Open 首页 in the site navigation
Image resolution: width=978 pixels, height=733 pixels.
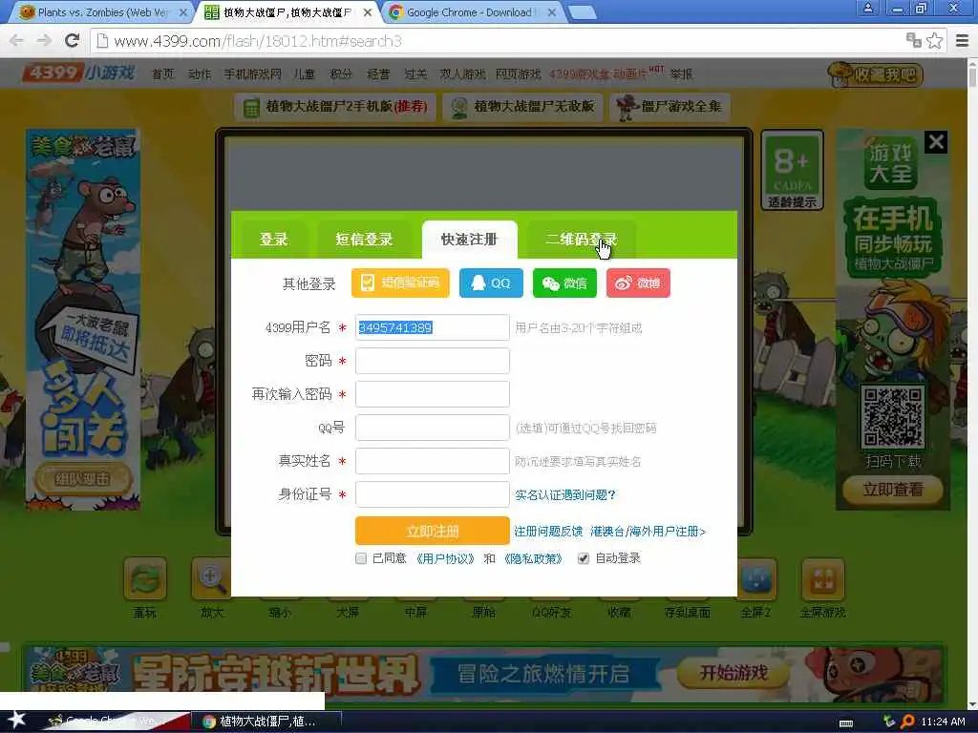[x=163, y=74]
